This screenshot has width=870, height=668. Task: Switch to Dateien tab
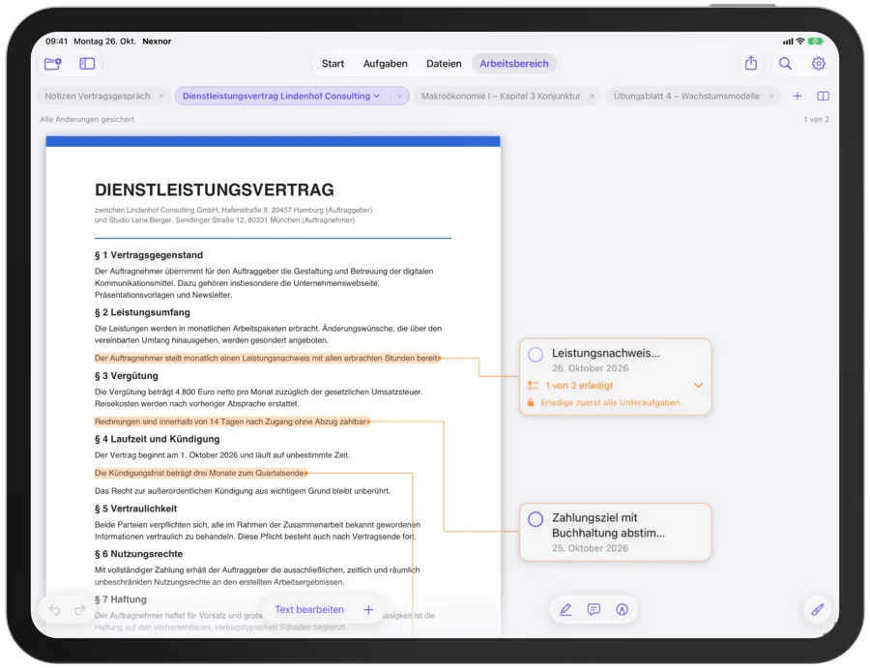click(444, 64)
